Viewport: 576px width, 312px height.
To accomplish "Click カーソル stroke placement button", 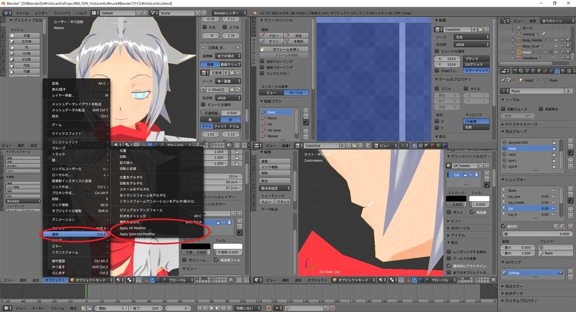I will 296,93.
